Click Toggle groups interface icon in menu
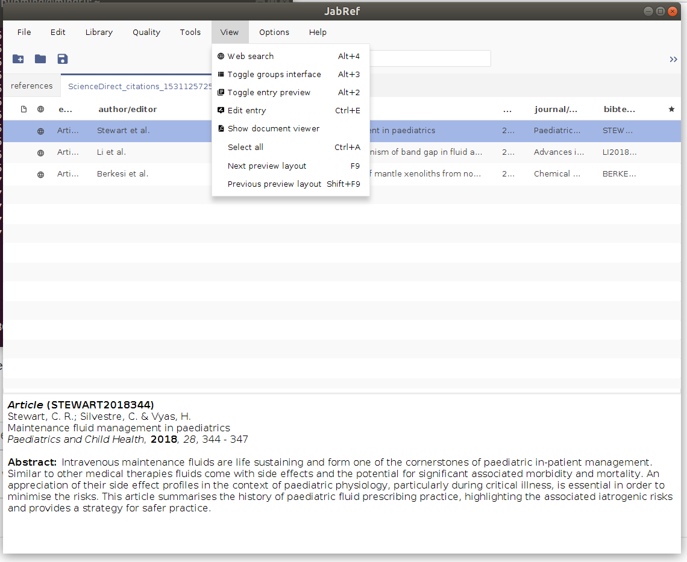Image resolution: width=687 pixels, height=562 pixels. click(x=221, y=75)
